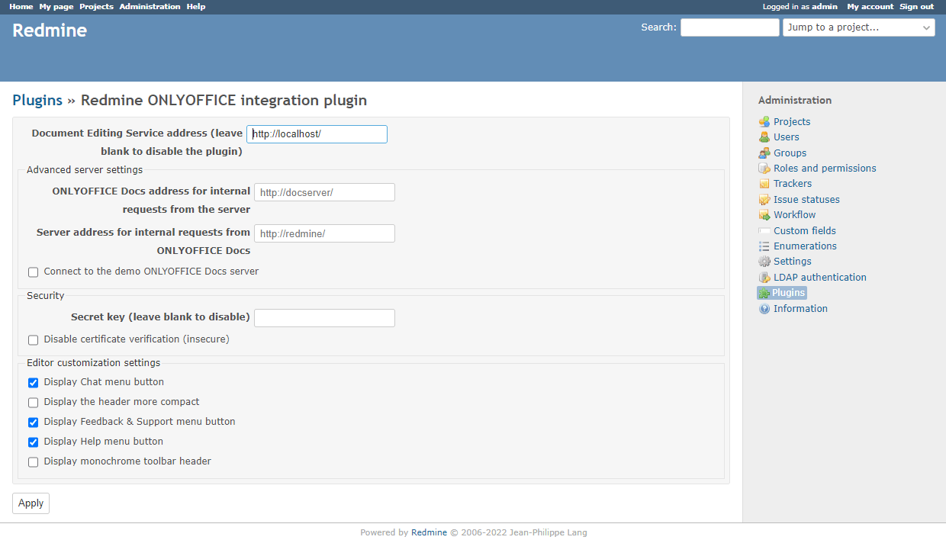Viewport: 946px width, 540px height.
Task: Disable the Chat menu button display
Action: pos(33,382)
